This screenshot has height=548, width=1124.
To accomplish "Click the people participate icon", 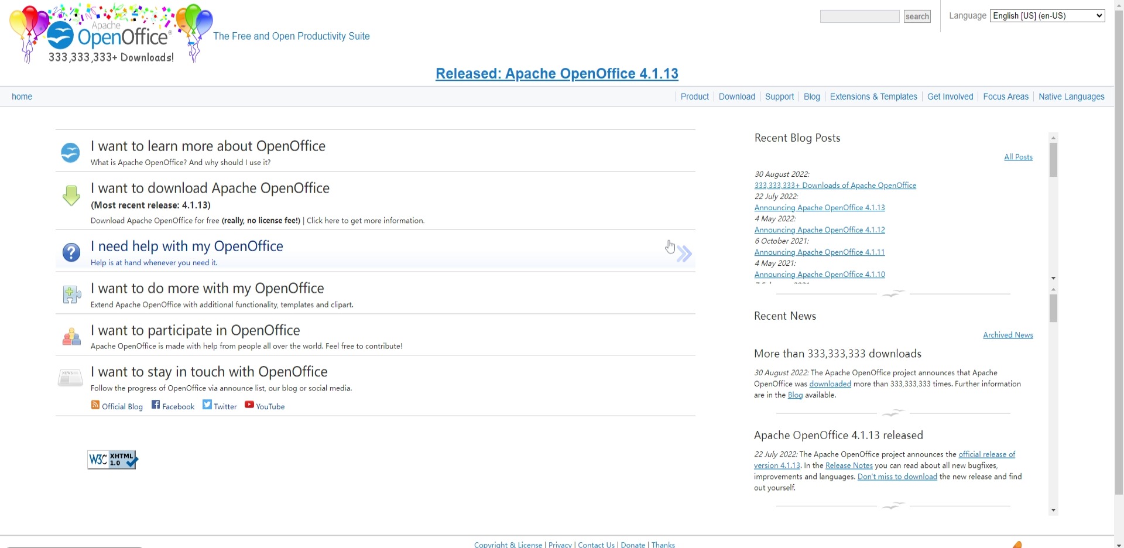I will click(x=71, y=337).
